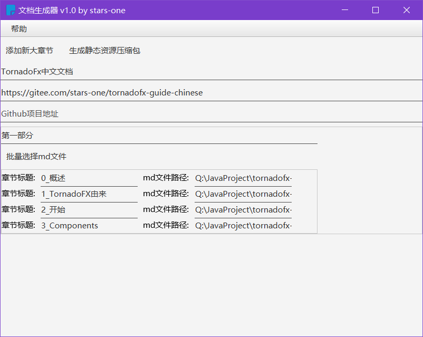Minimize the 文档生成器 window

point(345,10)
